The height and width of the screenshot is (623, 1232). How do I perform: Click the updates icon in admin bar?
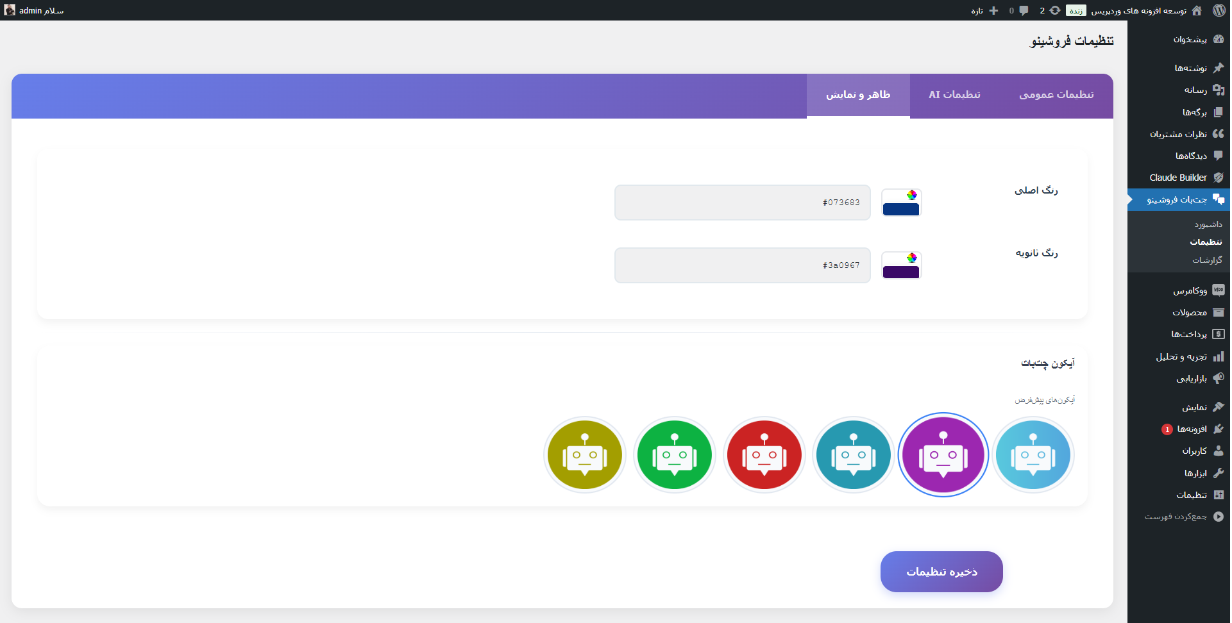tap(1051, 10)
